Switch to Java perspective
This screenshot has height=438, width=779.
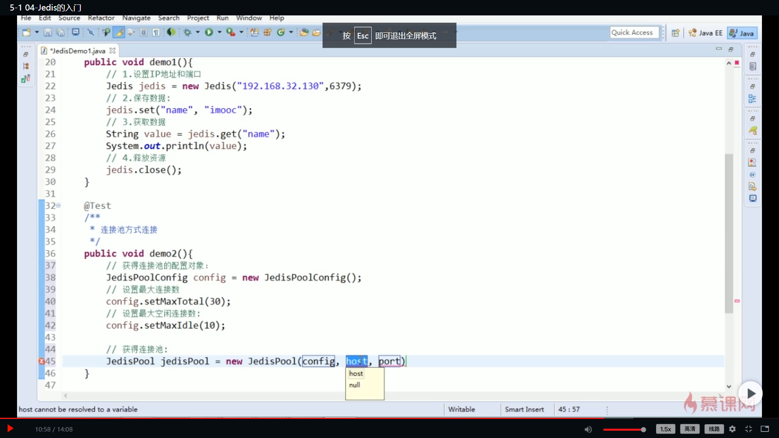tap(742, 33)
